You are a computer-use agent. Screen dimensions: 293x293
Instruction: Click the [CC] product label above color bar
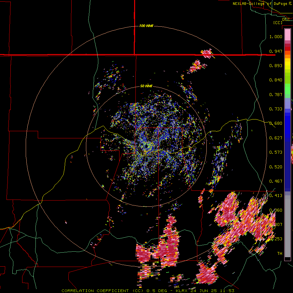click(278, 22)
